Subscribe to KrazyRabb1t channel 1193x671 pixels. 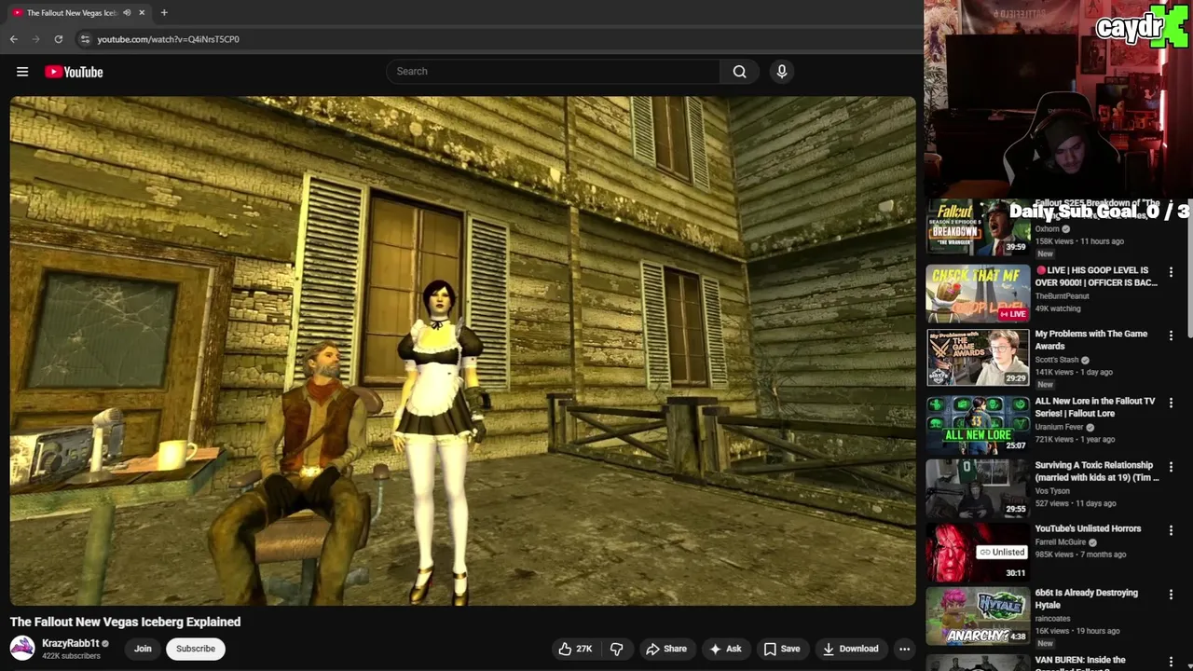[196, 649]
